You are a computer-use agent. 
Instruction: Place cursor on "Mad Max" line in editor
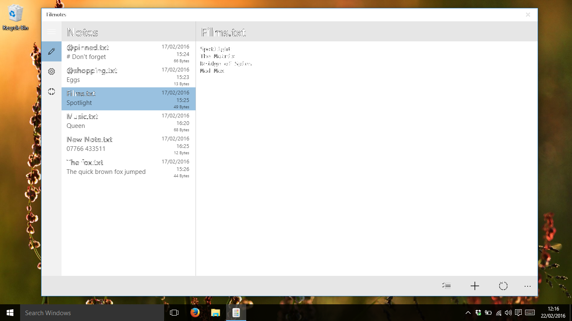[x=212, y=71]
